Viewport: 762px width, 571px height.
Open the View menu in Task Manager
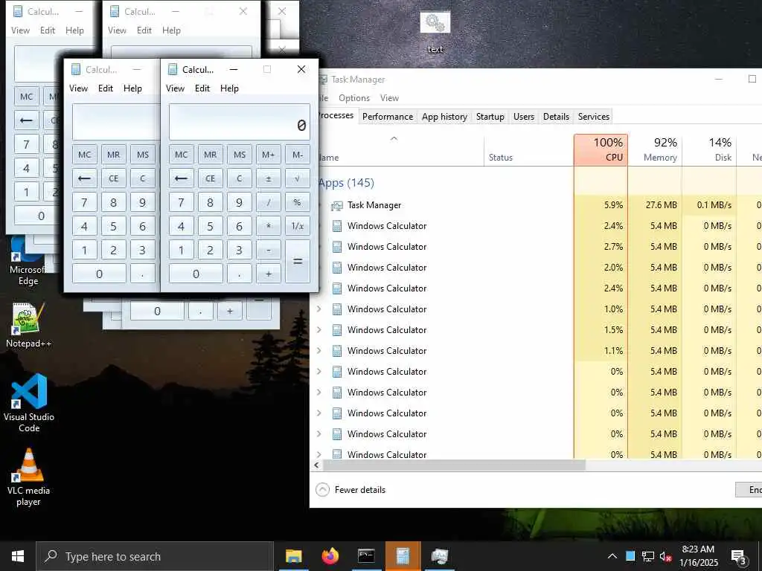(389, 98)
